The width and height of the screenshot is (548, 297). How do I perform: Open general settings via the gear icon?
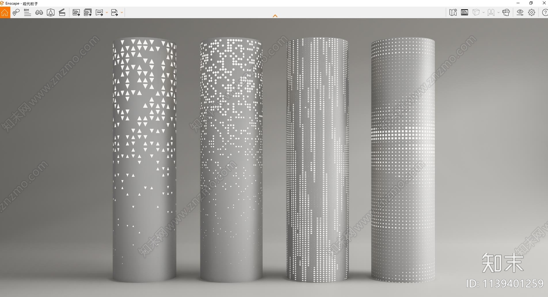(x=532, y=13)
